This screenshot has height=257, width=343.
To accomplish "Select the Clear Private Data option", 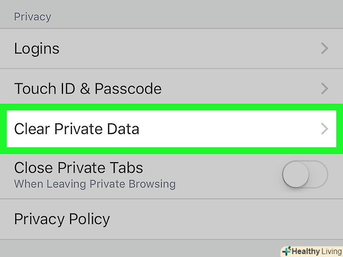I will point(77,129).
